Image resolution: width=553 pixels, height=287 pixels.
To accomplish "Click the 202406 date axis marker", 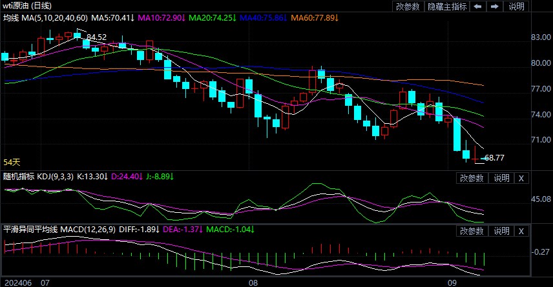I will pos(17,282).
